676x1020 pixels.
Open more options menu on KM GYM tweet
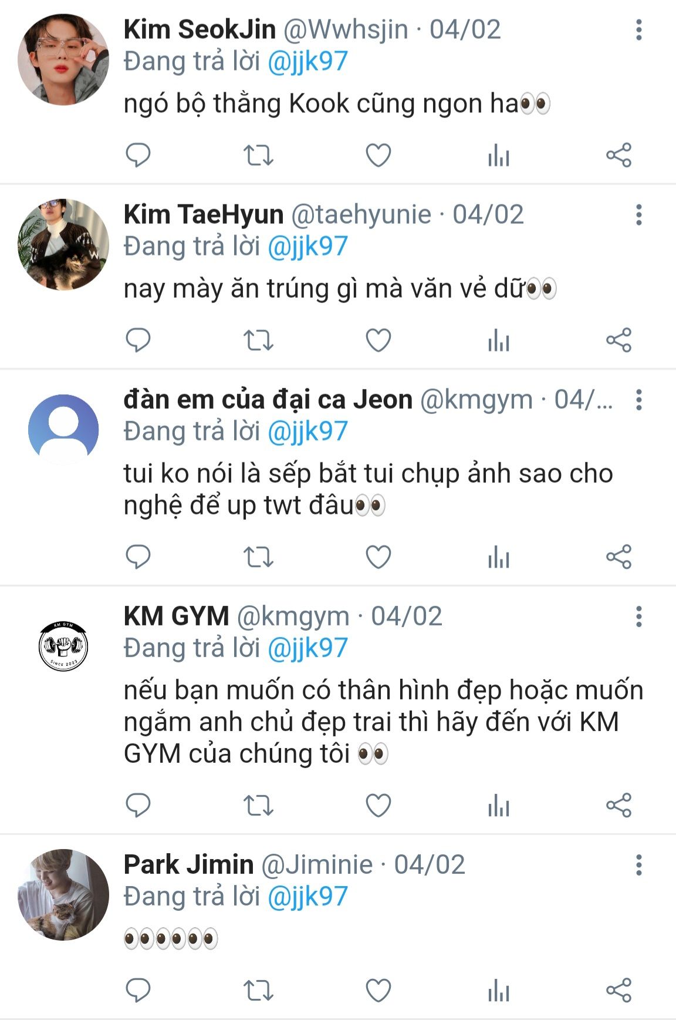(x=638, y=617)
